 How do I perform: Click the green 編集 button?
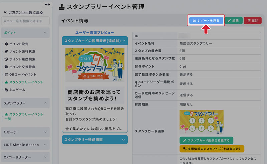click(233, 21)
